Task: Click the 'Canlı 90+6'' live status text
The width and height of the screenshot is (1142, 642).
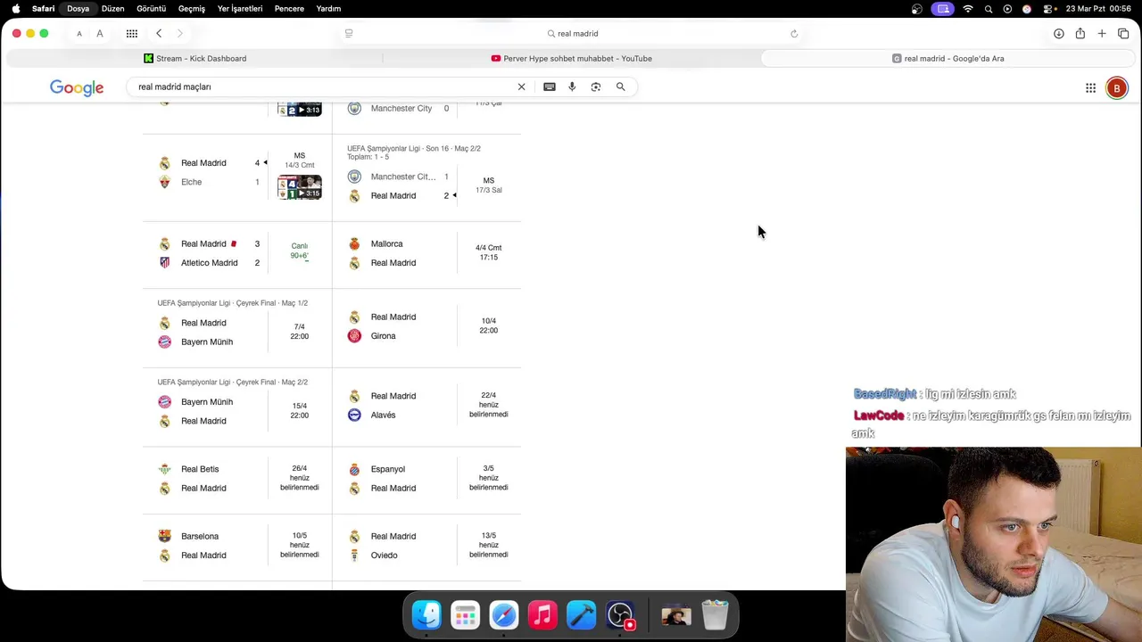Action: [299, 251]
